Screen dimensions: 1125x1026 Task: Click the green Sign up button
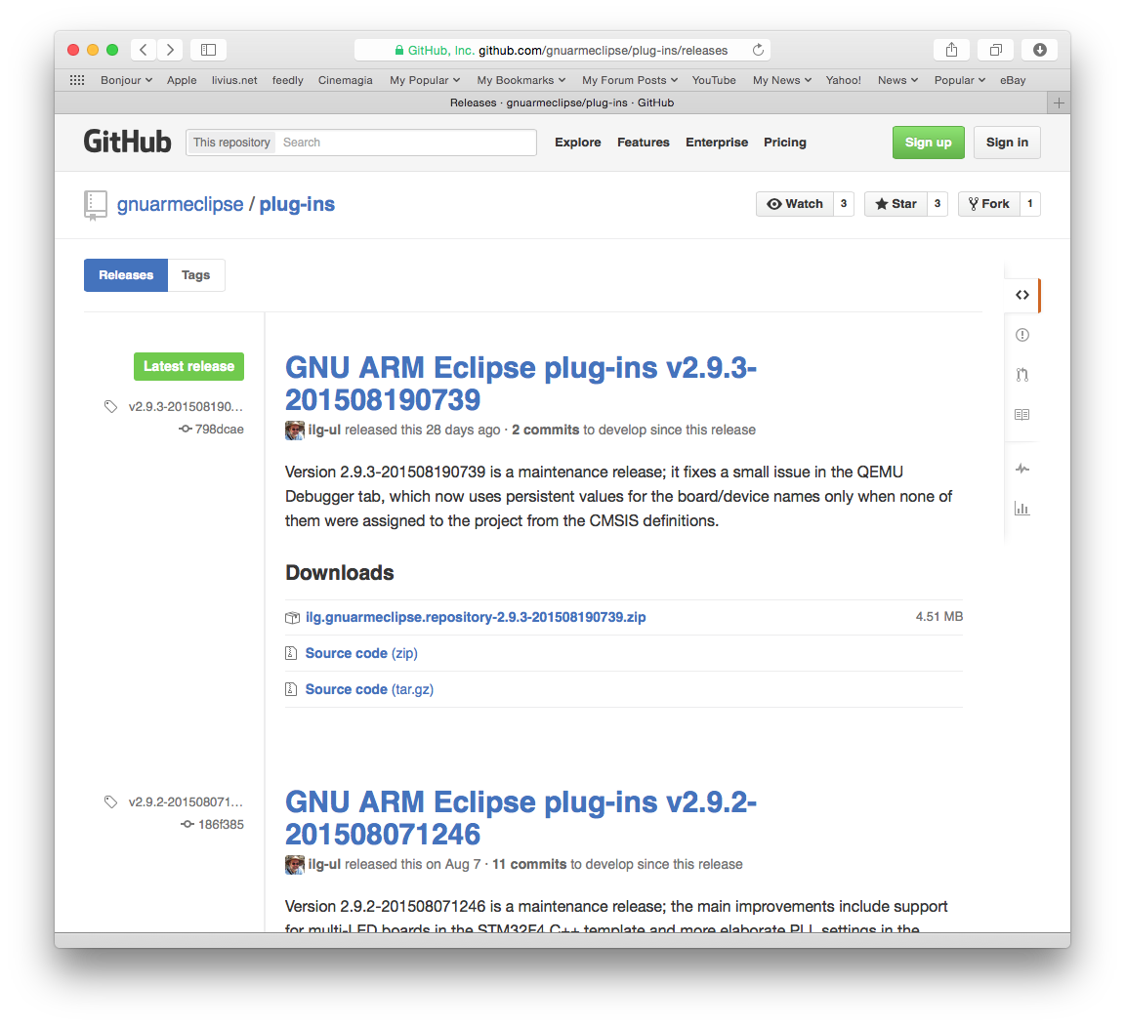pyautogui.click(x=929, y=142)
